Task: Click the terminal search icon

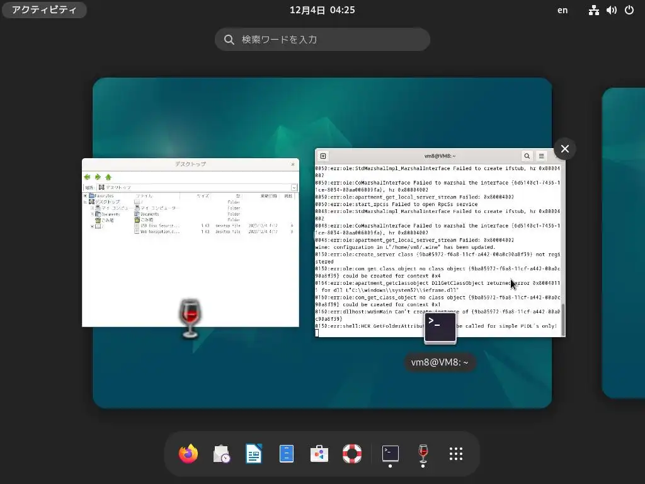Action: pos(527,156)
